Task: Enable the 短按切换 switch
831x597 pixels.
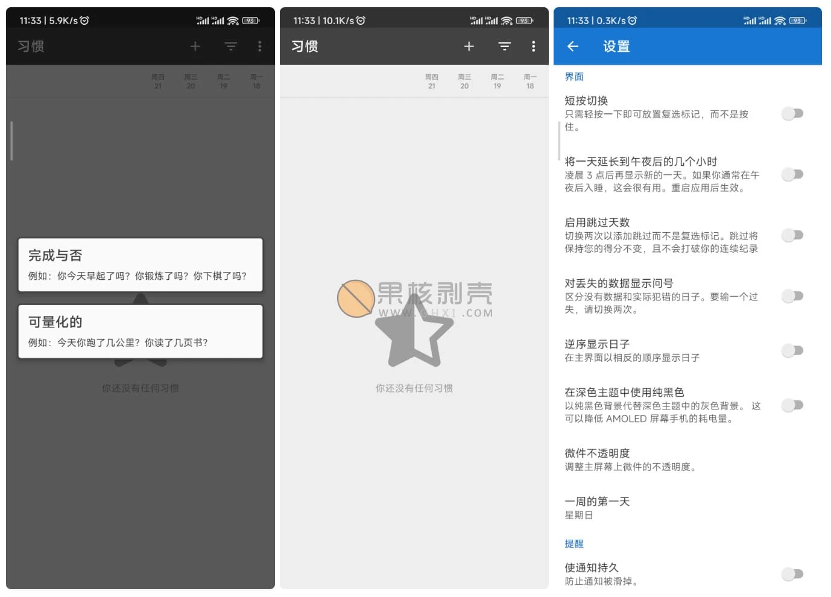Action: (x=792, y=113)
